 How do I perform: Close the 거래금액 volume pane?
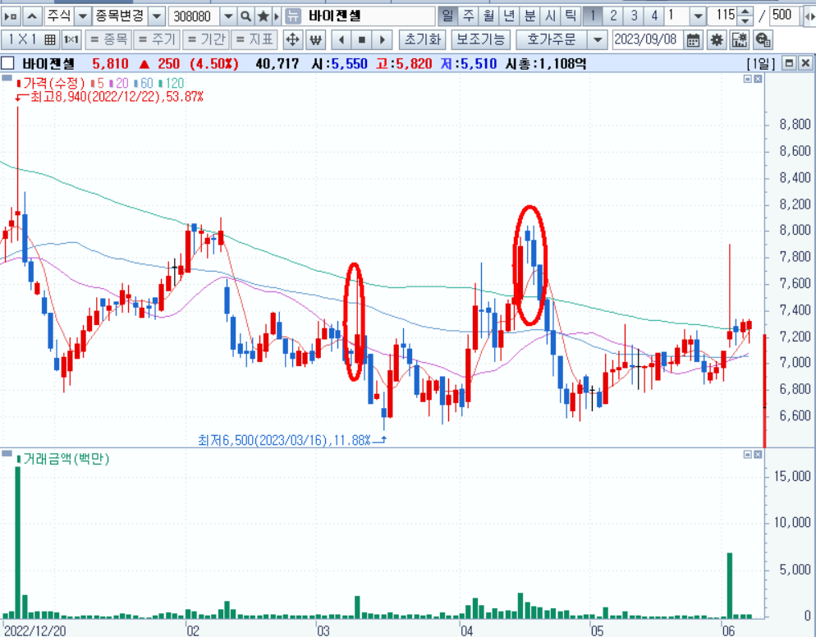pos(759,455)
